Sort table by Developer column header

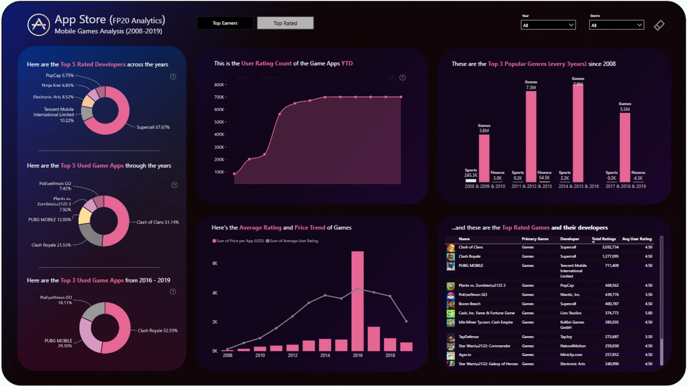coord(569,239)
